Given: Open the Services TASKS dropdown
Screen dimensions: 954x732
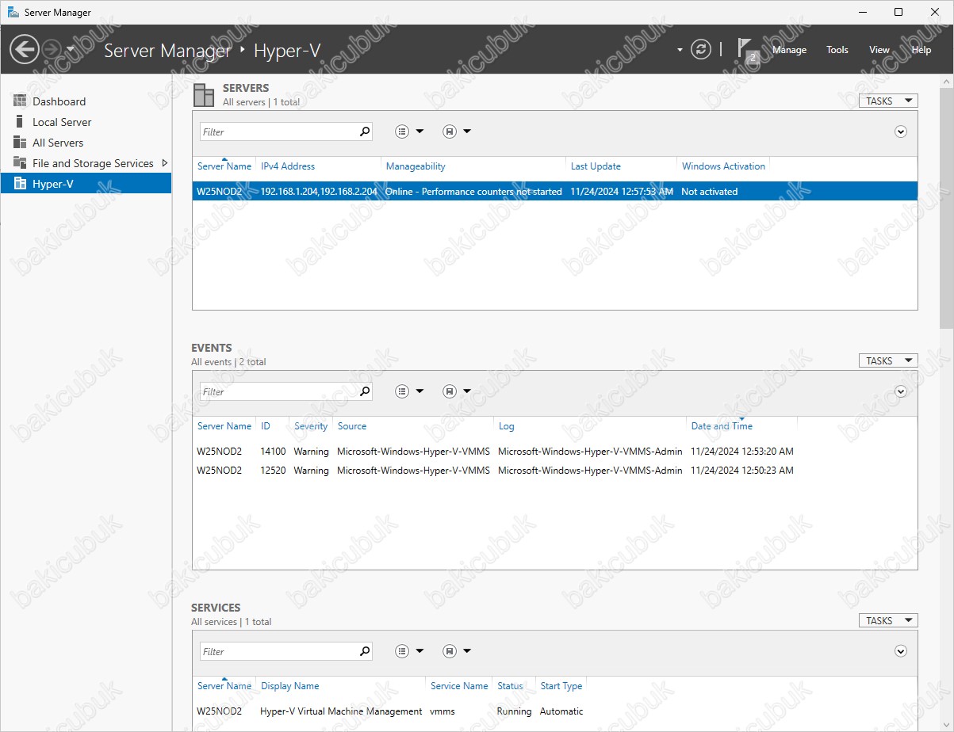Looking at the screenshot, I should [888, 621].
